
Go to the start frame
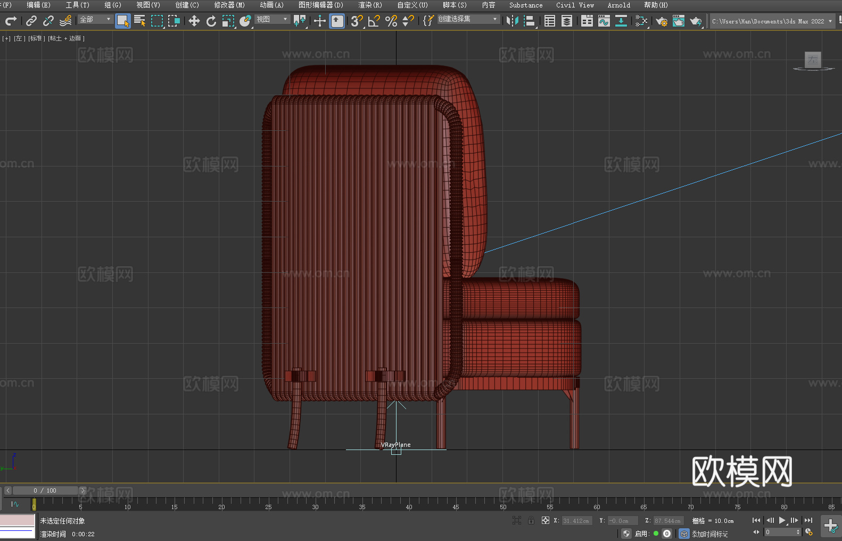point(756,520)
